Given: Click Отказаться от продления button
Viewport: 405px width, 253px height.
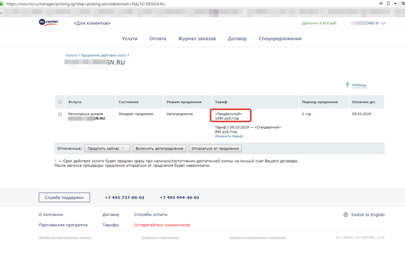Looking at the screenshot, I should pos(215,148).
